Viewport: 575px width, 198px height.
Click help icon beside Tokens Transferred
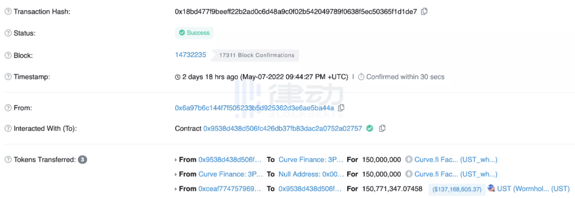(8, 159)
